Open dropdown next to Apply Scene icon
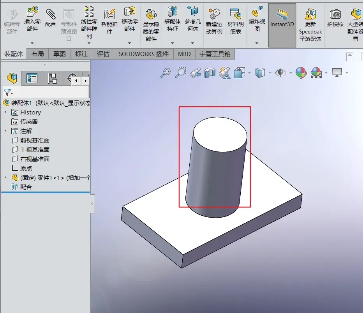Image resolution: width=363 pixels, height=313 pixels. (326, 73)
